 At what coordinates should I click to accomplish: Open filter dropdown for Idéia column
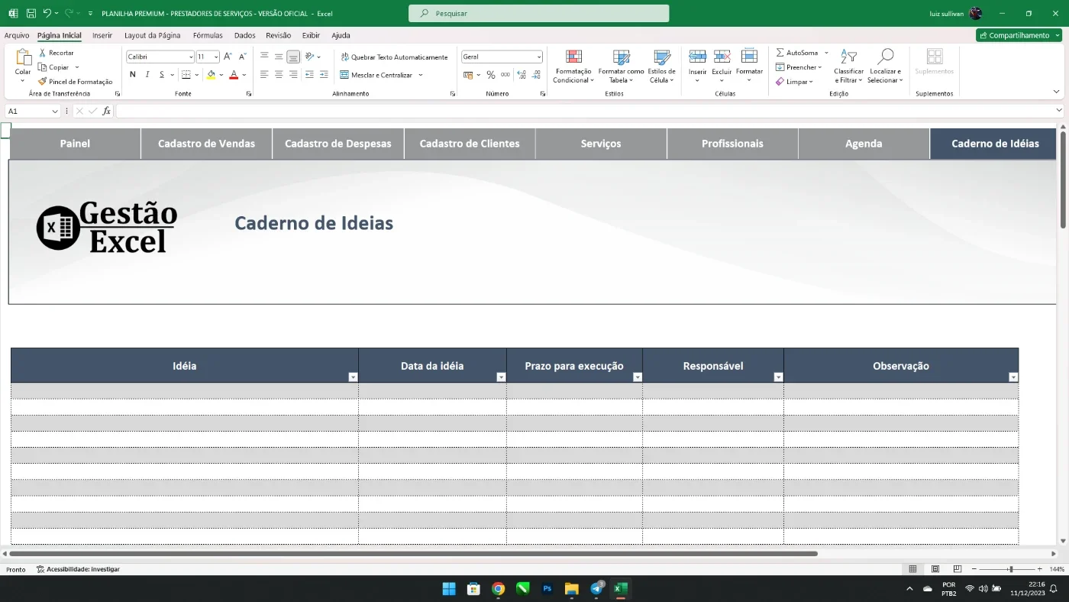pos(353,377)
